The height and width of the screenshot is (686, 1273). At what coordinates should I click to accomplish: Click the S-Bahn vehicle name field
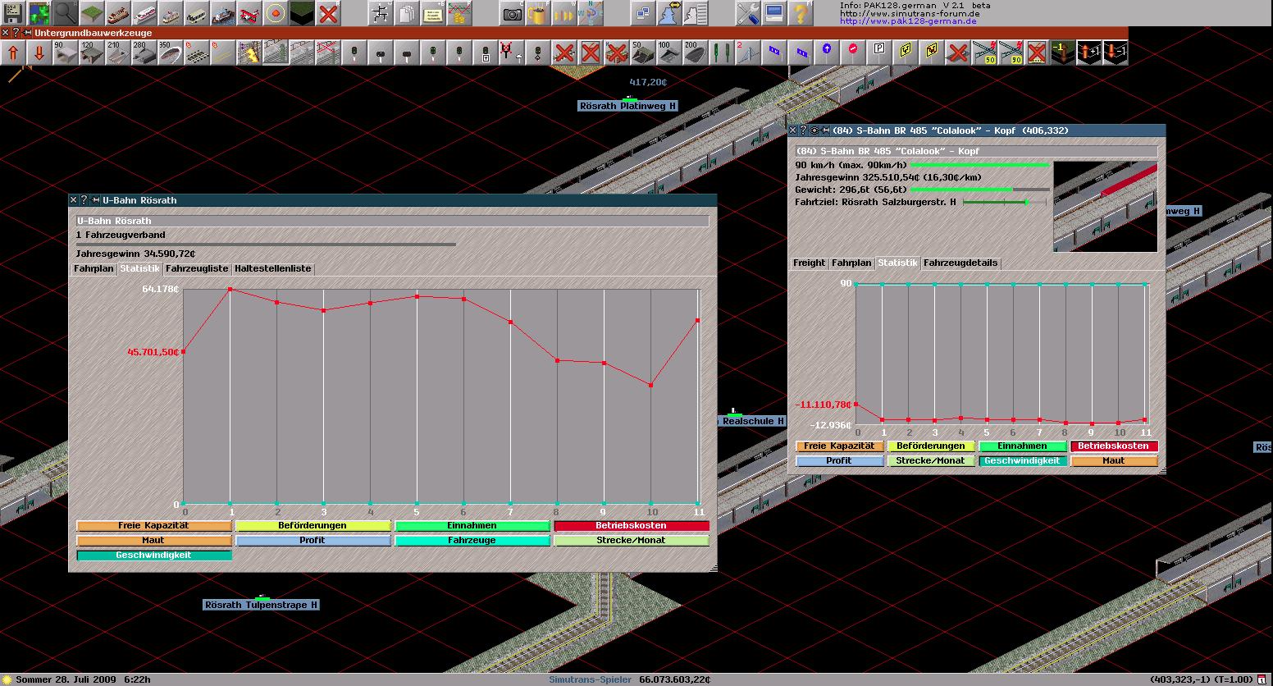(x=975, y=152)
